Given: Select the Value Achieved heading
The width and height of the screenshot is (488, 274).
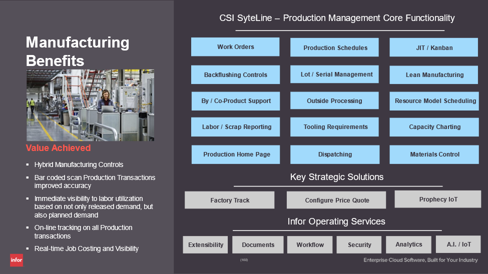Looking at the screenshot, I should click(x=58, y=148).
